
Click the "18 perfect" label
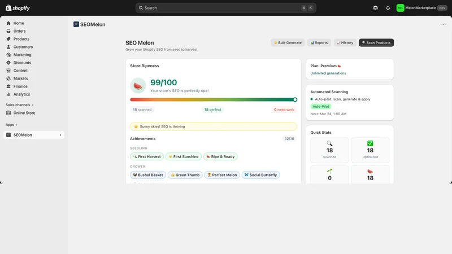coord(213,110)
